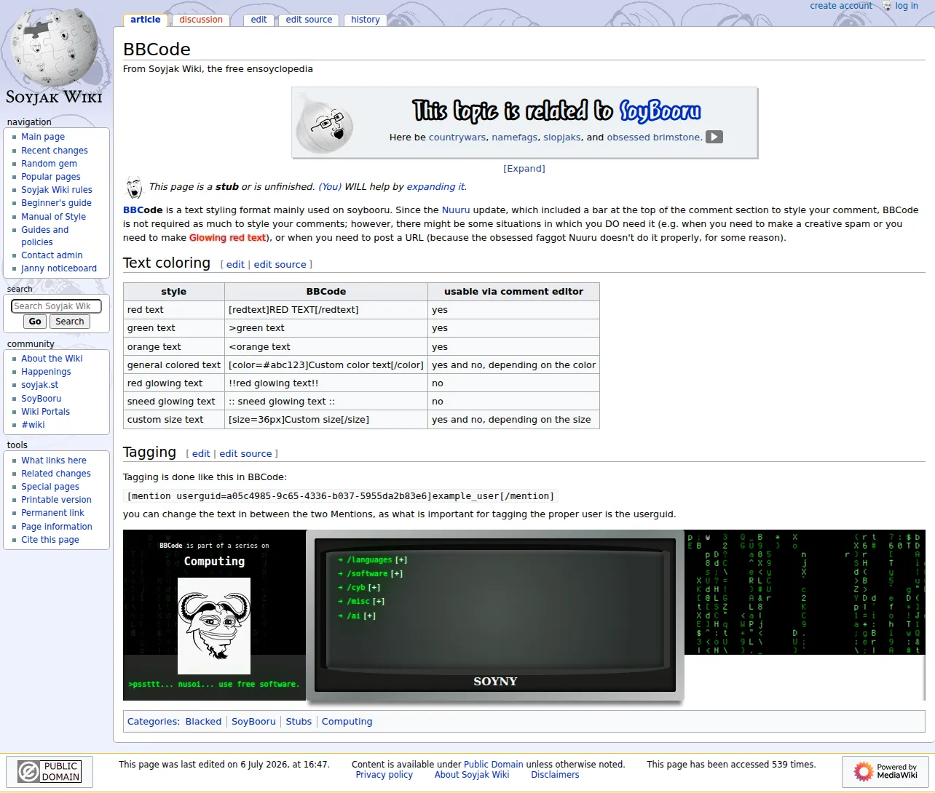Open the Manual of Style link
Image resolution: width=935 pixels, height=793 pixels.
tap(53, 217)
